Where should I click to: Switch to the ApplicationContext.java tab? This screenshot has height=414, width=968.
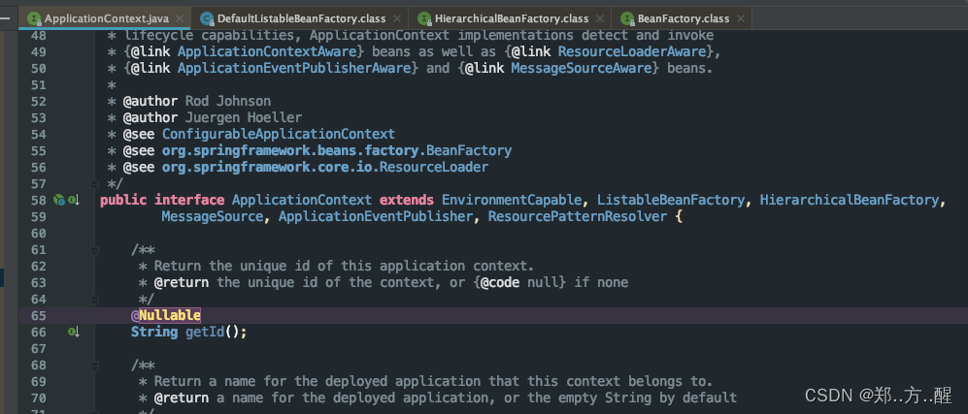(106, 18)
